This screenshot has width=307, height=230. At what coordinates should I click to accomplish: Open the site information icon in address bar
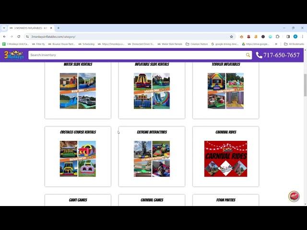coord(27,36)
